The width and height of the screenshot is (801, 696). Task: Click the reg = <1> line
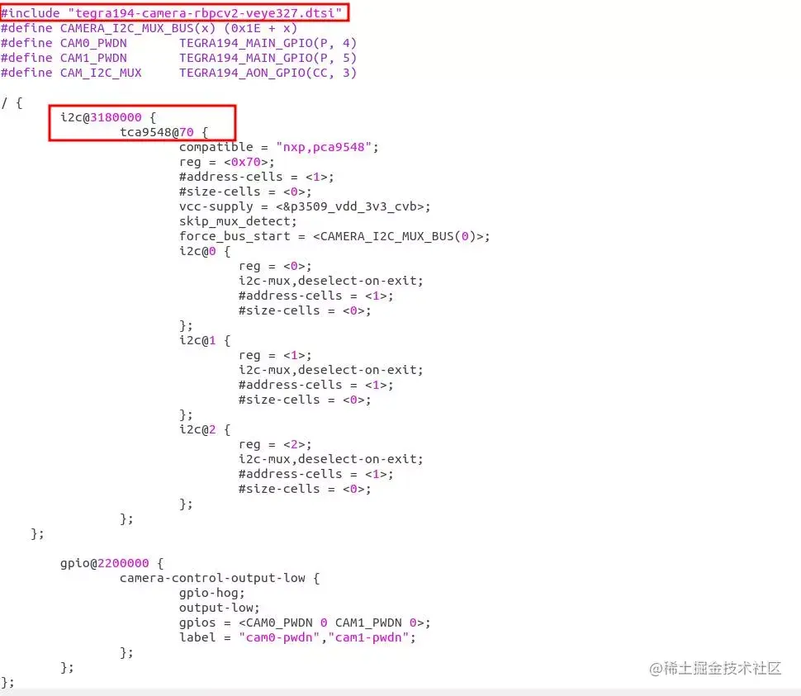(x=275, y=355)
